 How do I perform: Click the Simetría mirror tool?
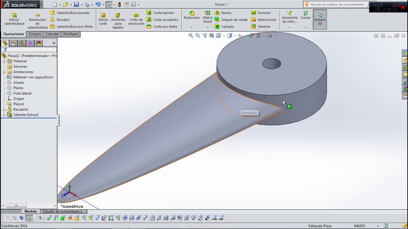[x=260, y=26]
